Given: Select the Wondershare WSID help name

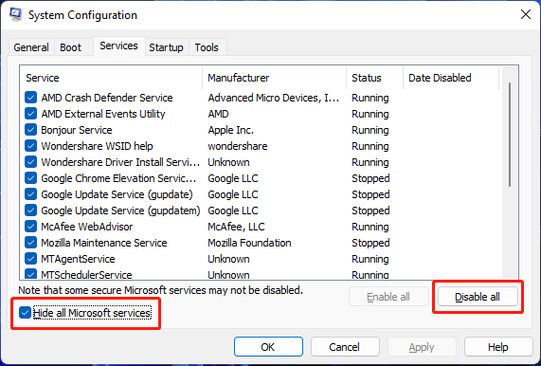Looking at the screenshot, I should tap(97, 146).
